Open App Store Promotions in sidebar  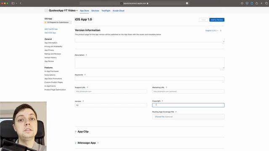[x=53, y=78]
